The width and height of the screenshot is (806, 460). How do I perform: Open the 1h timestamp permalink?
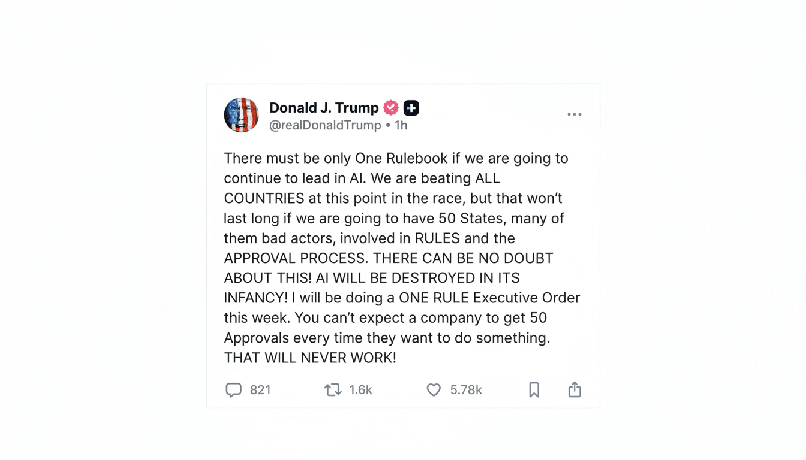399,125
